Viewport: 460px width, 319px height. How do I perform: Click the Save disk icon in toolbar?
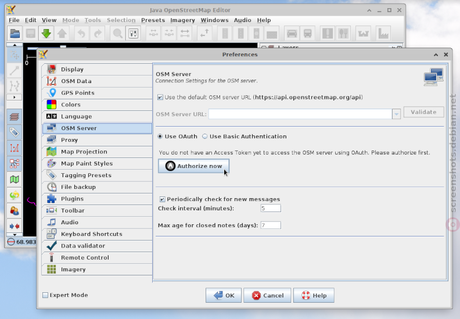coord(31,34)
